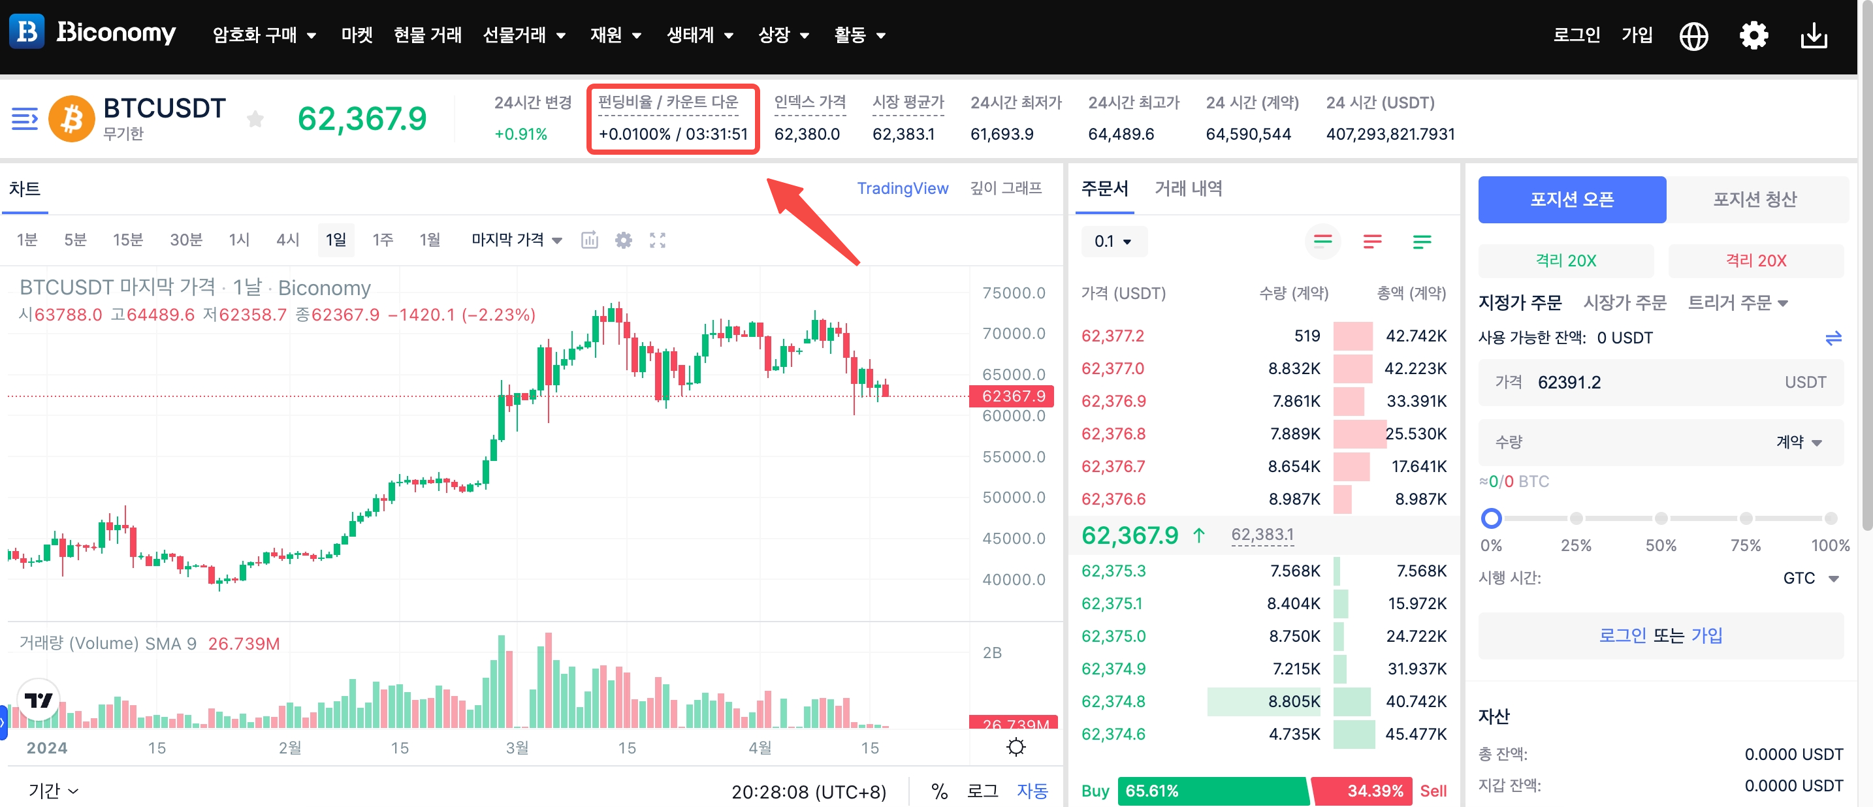
Task: Select the 1주 chart interval
Action: [383, 240]
